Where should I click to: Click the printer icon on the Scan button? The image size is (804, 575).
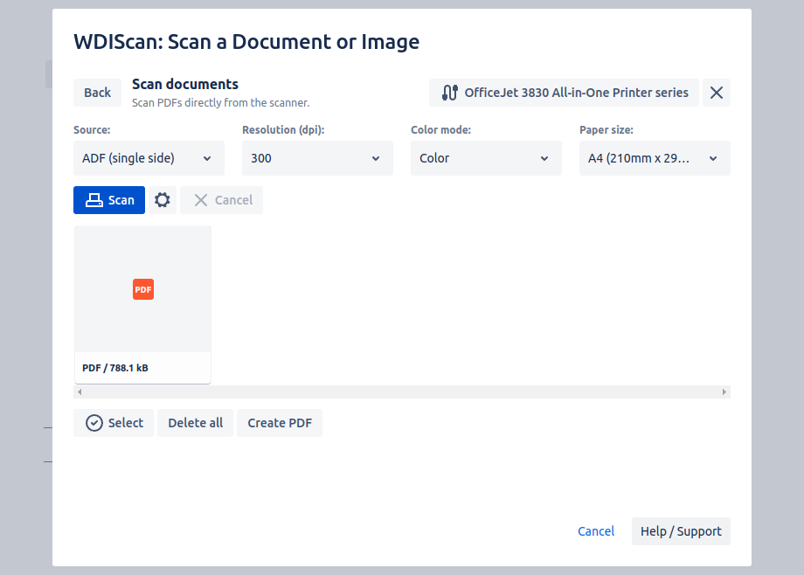94,200
